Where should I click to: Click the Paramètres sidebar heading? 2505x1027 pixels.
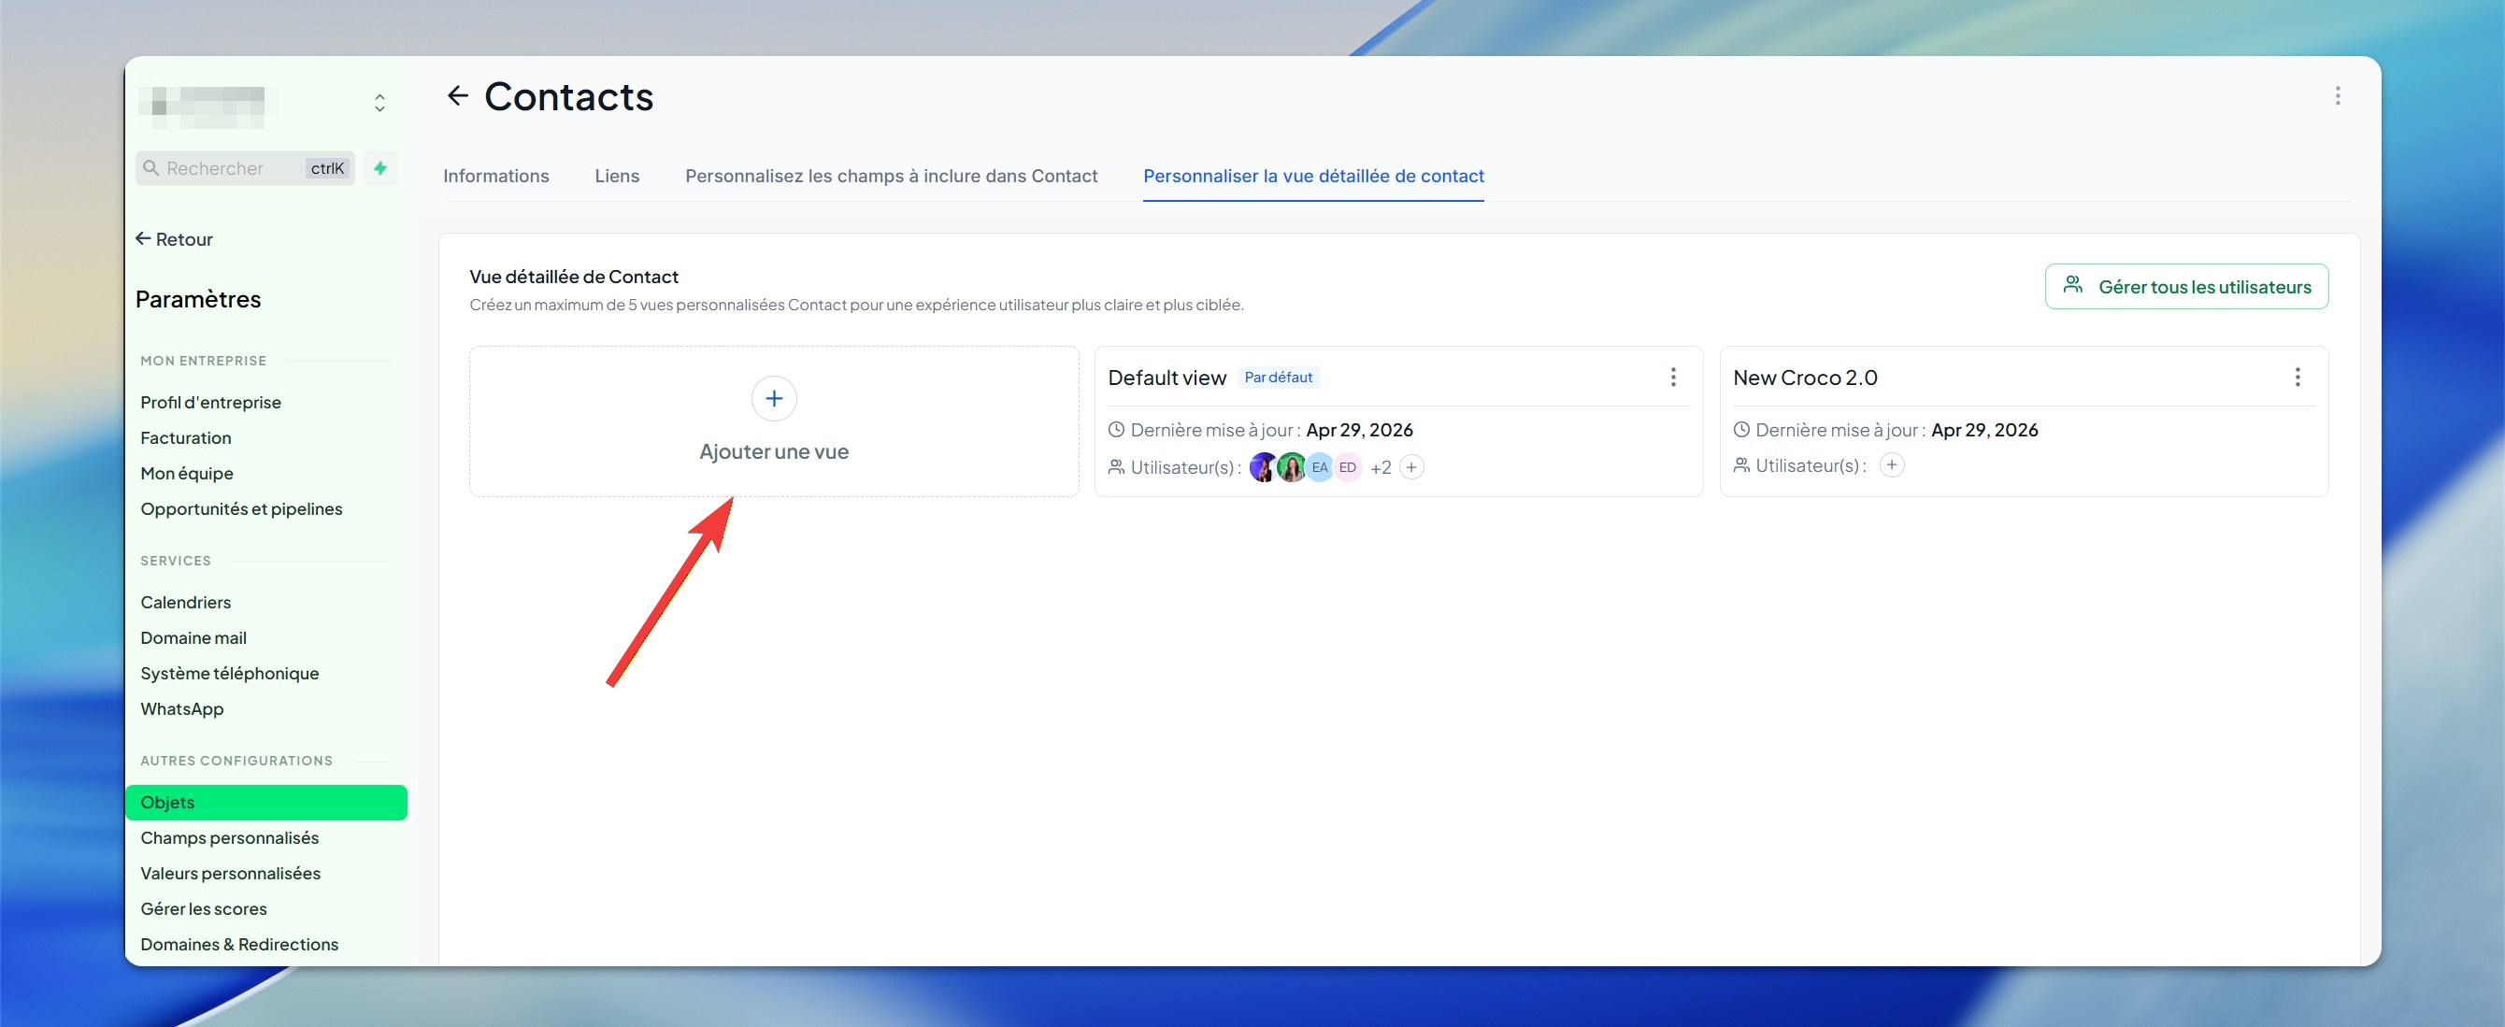tap(198, 300)
